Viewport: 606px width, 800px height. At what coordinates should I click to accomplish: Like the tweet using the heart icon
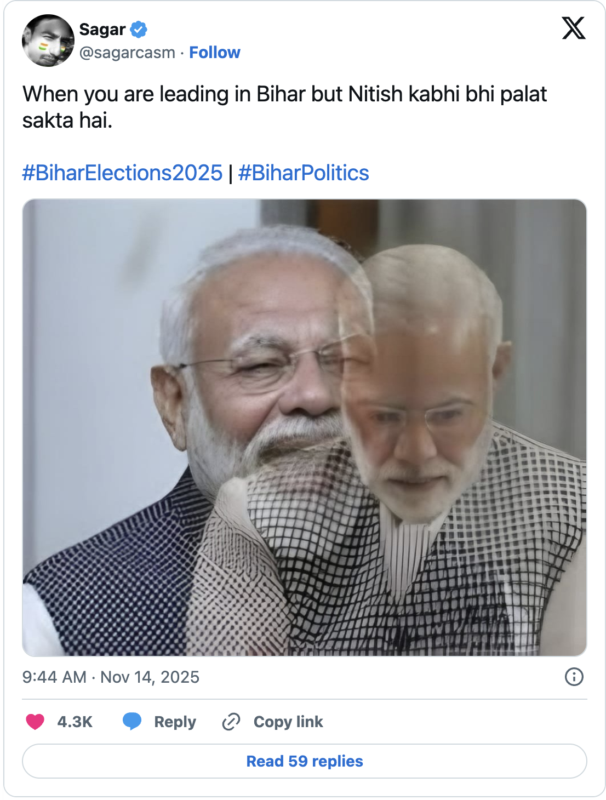pos(36,722)
